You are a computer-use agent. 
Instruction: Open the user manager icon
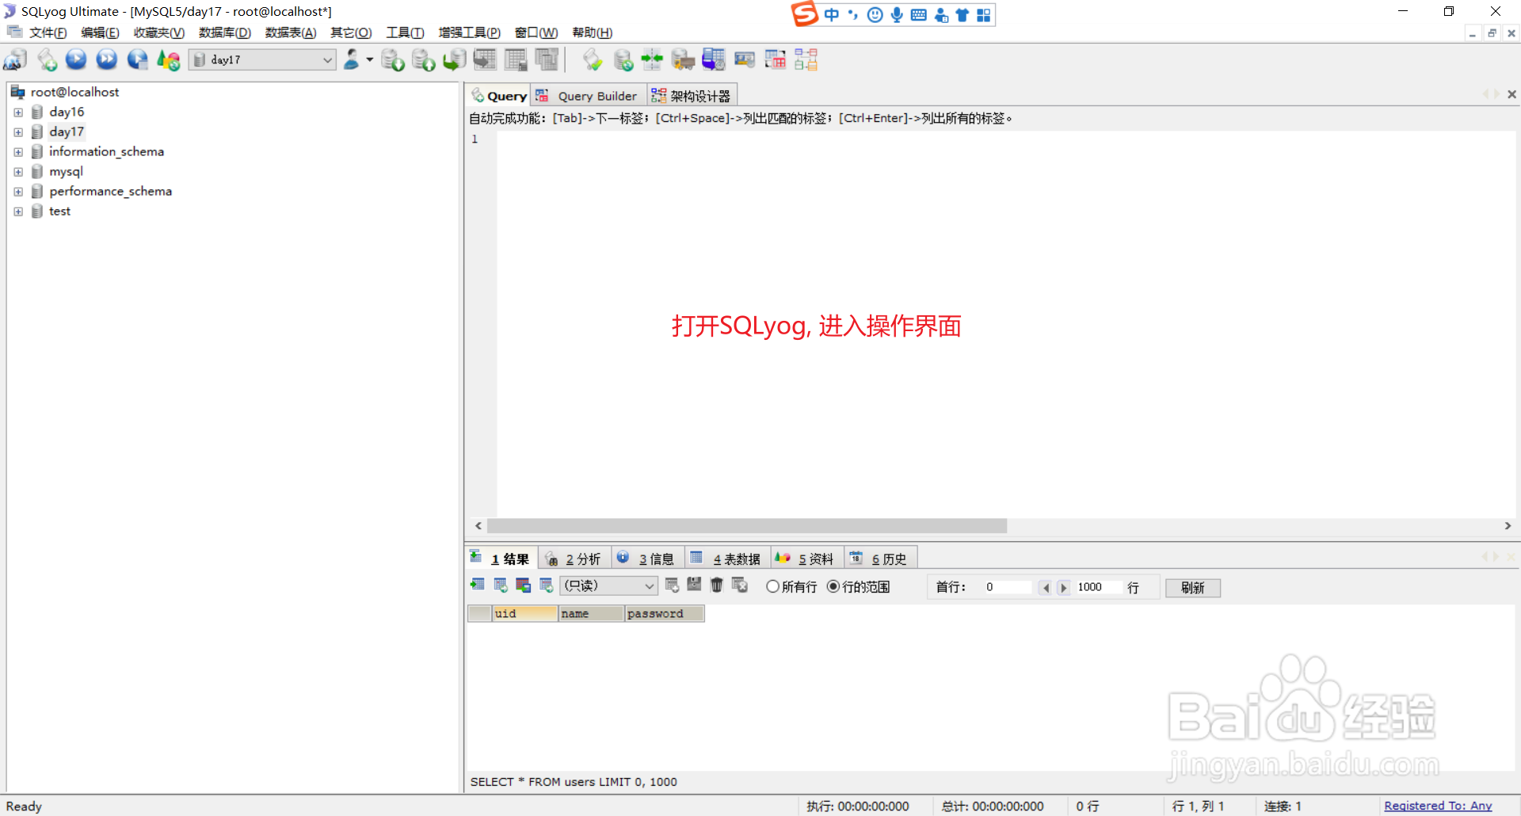[x=352, y=59]
